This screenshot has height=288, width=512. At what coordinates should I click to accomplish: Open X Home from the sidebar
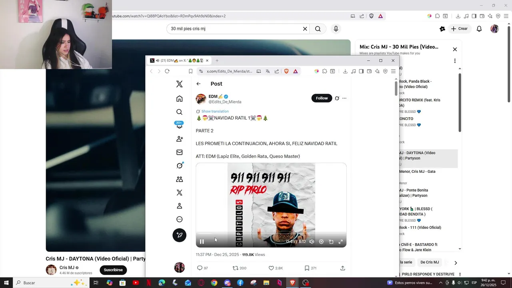179,98
